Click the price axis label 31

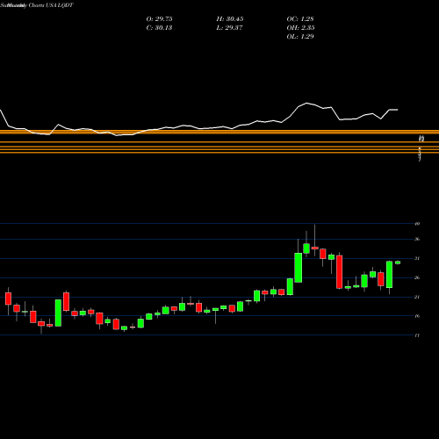pyautogui.click(x=417, y=258)
